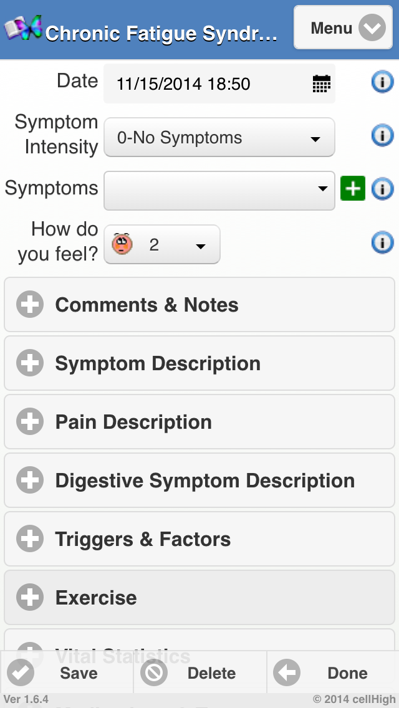Open the Symptoms selection dropdown
This screenshot has width=399, height=708.
tap(219, 191)
